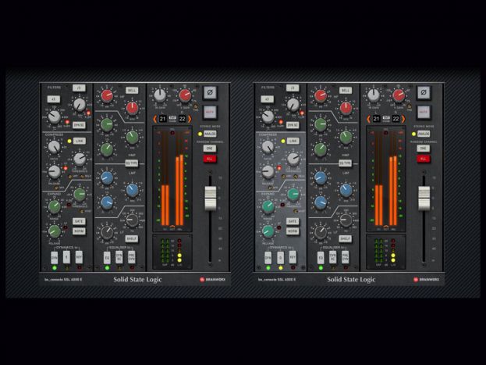
Task: Click SHELF button on left console
Action: (x=132, y=238)
